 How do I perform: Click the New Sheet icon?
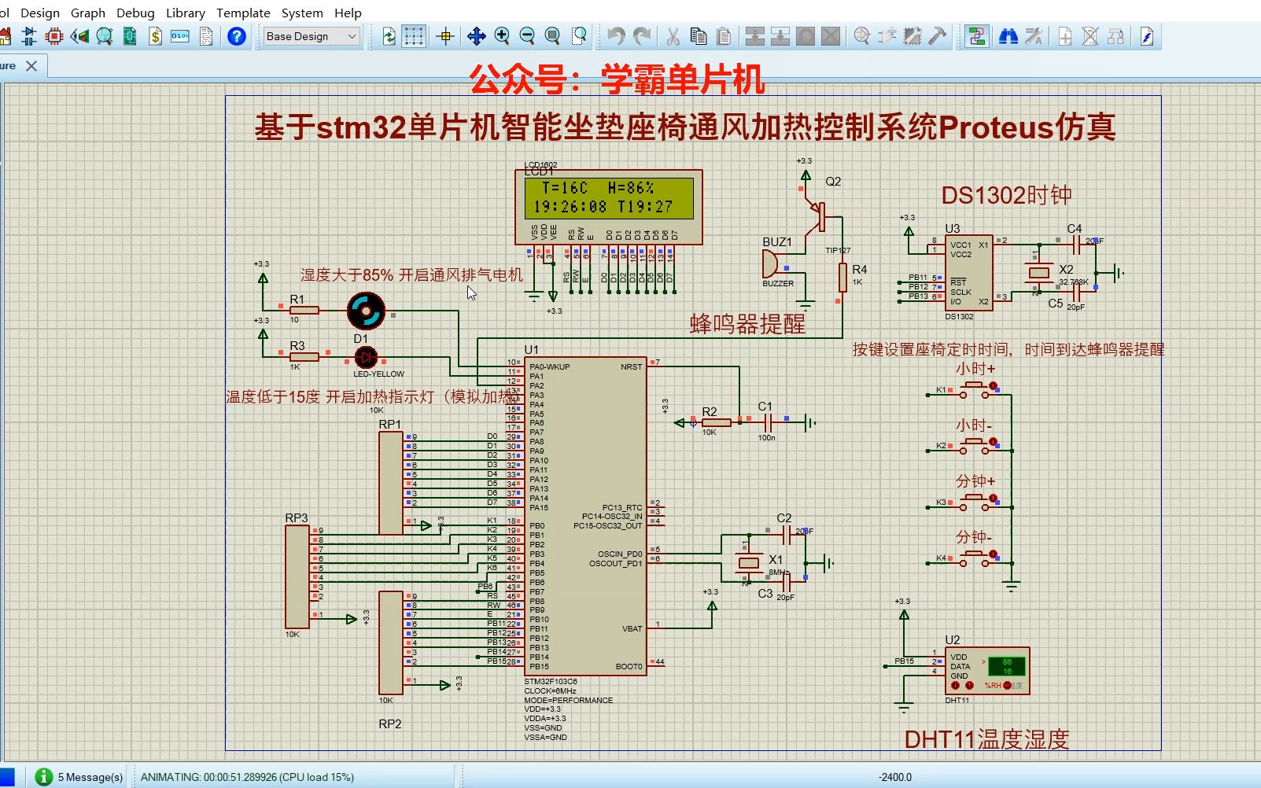coord(1064,36)
